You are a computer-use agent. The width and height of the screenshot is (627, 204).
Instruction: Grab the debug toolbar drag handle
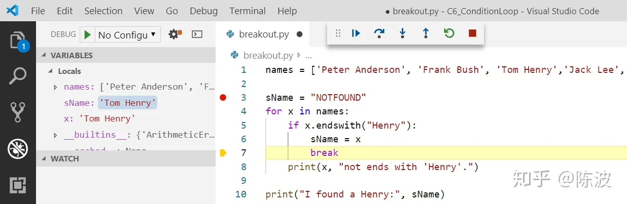tap(338, 33)
